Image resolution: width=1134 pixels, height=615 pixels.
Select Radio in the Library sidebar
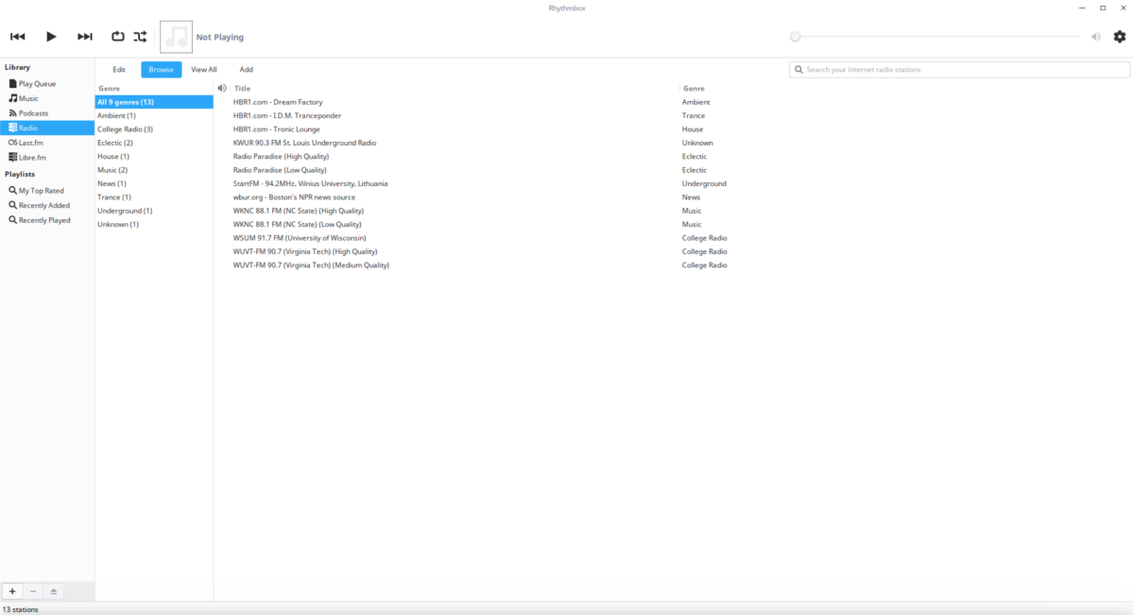47,128
